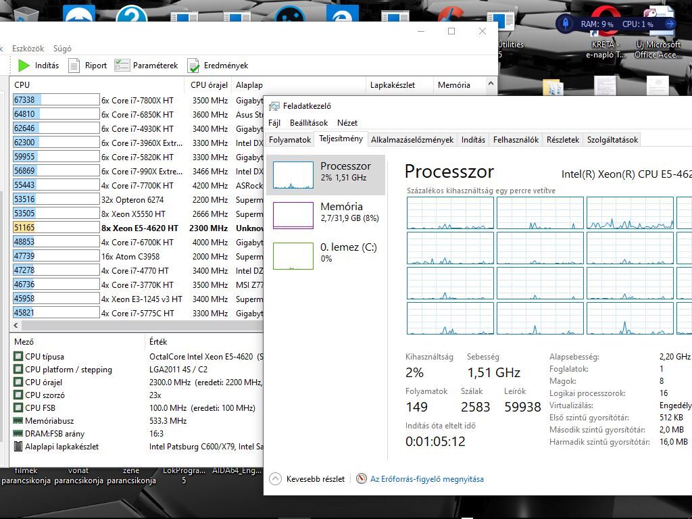692x519 pixels.
Task: Switch to the Felhasználók tab
Action: coord(516,140)
